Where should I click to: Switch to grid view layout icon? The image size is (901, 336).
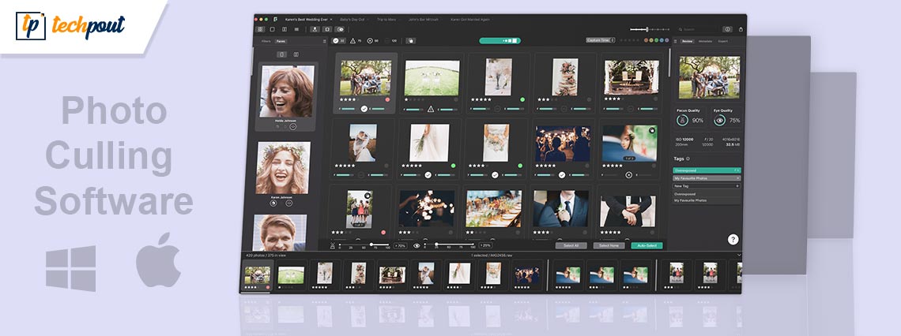[x=260, y=29]
